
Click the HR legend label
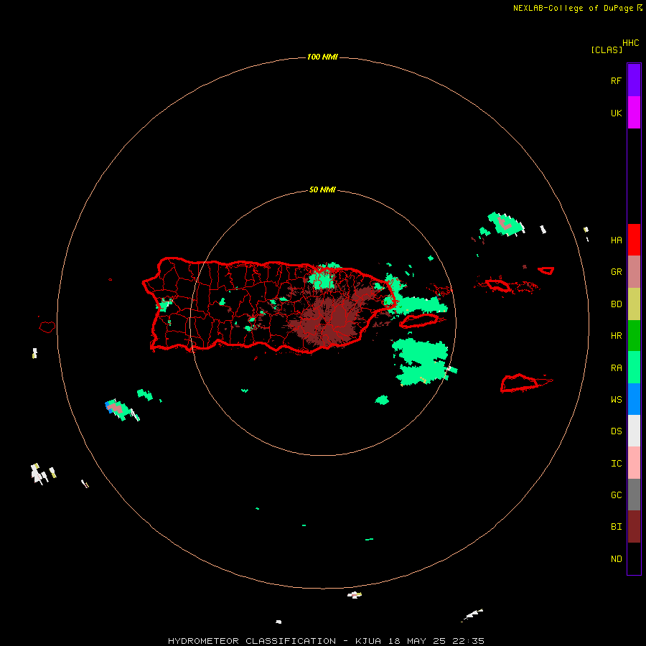[x=616, y=336]
